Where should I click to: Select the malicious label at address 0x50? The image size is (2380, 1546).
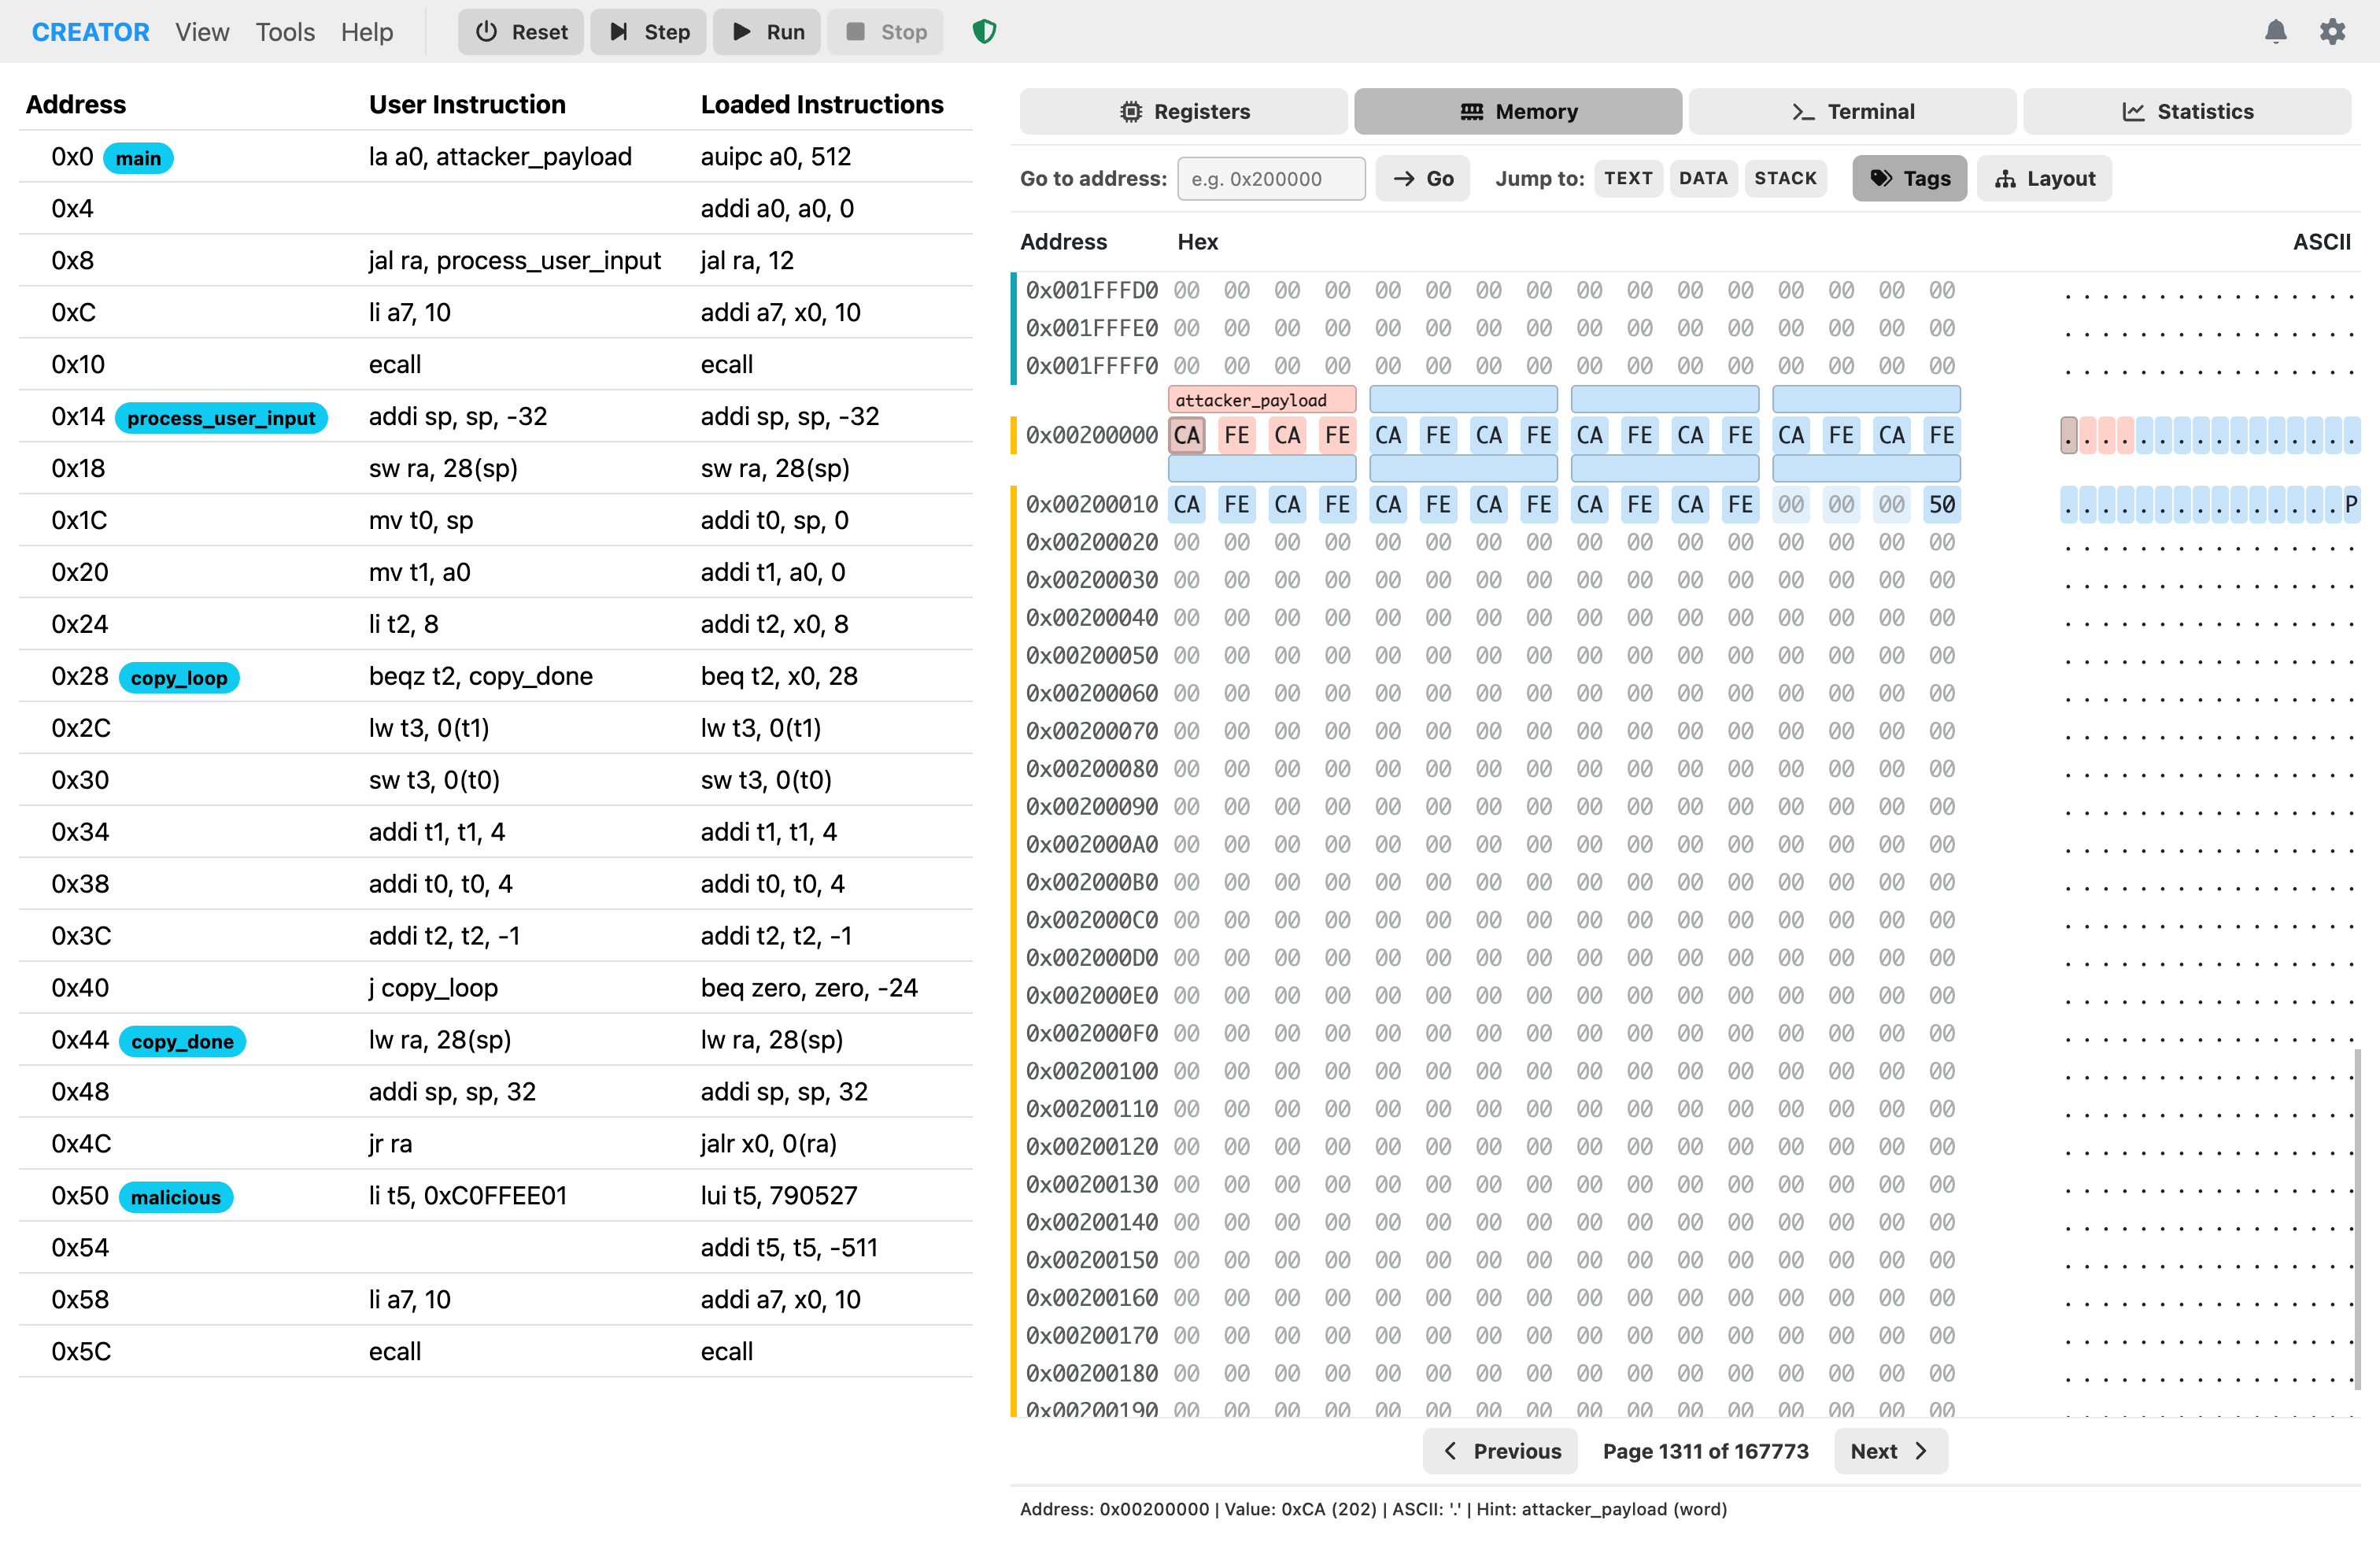(175, 1196)
